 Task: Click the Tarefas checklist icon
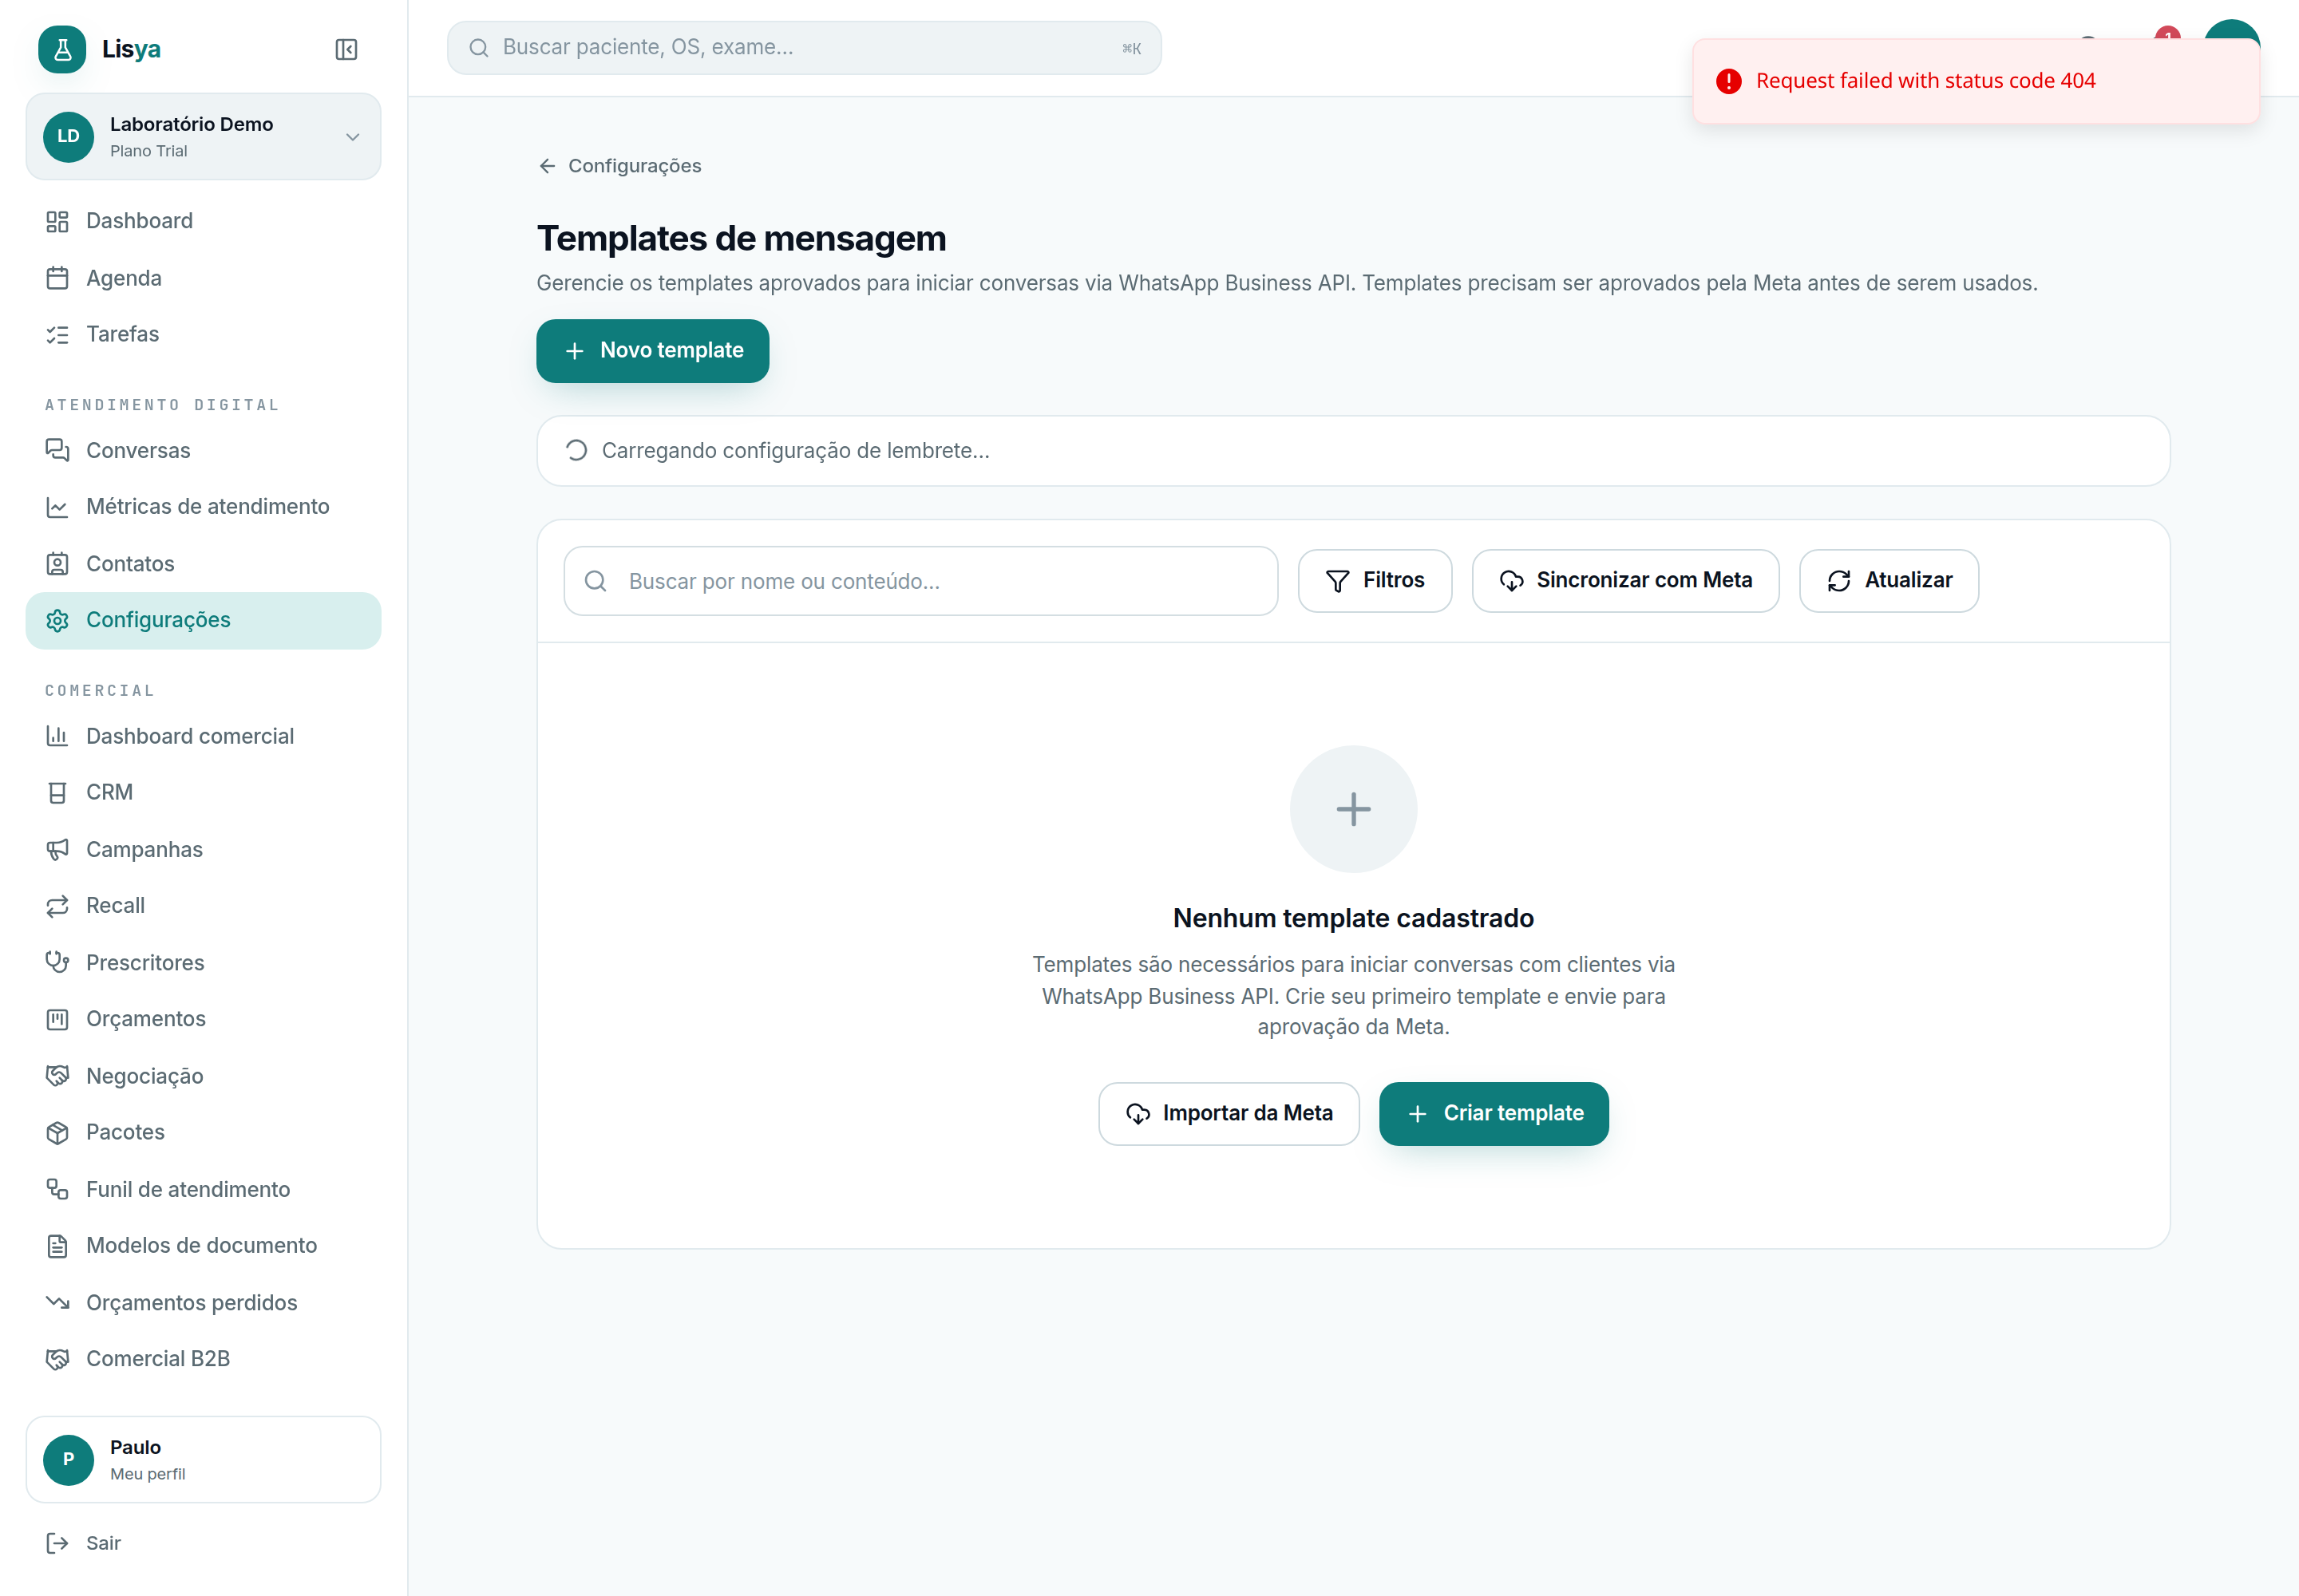[57, 335]
